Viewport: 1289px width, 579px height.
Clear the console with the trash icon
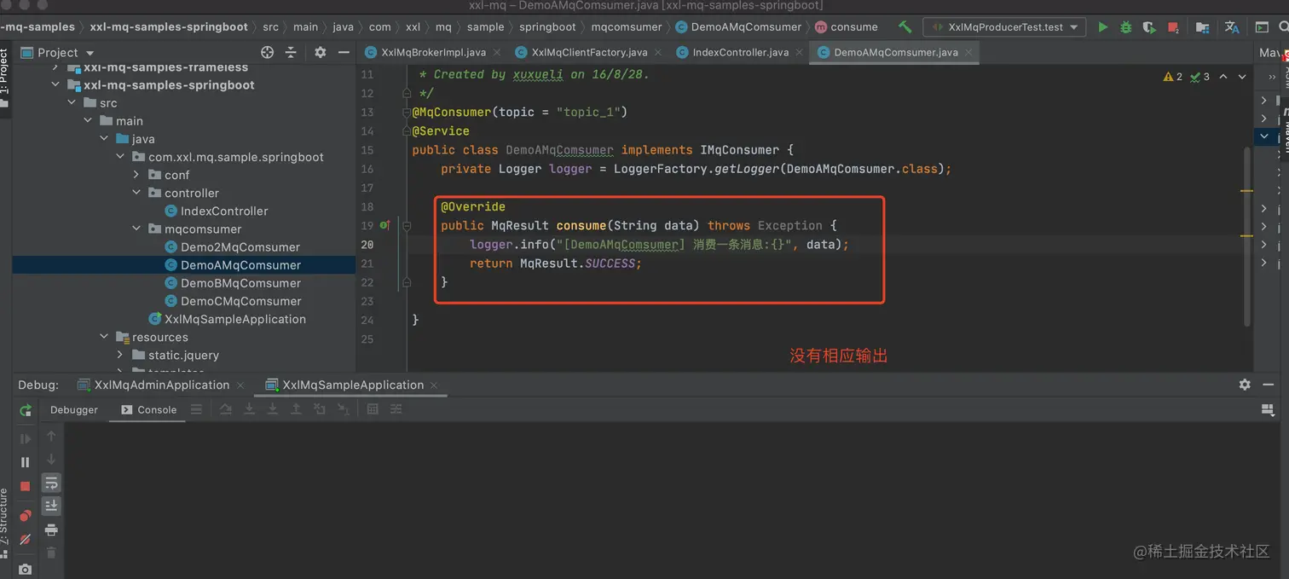51,553
